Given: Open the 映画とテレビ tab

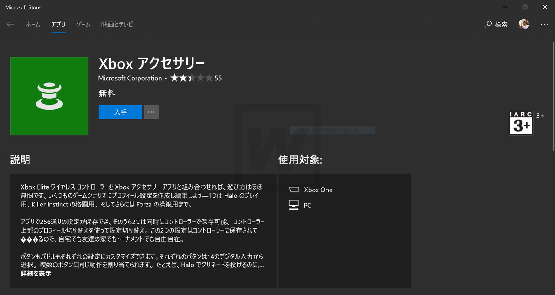Looking at the screenshot, I should point(117,25).
